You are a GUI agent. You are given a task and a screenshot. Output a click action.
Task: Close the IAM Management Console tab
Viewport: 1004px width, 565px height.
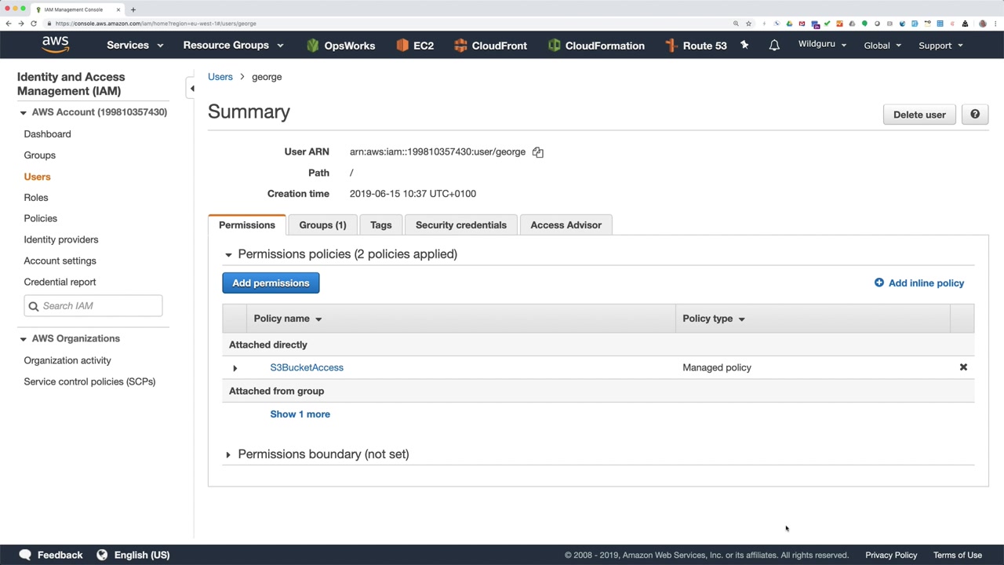118,9
